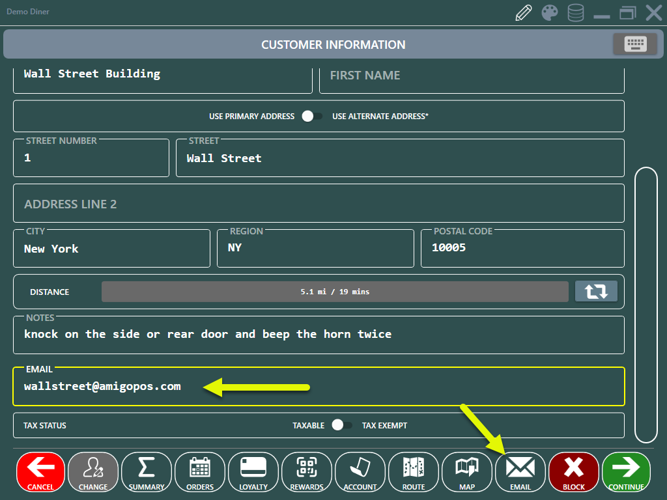Click the USE PRIMARY ADDRESS label

coord(251,116)
